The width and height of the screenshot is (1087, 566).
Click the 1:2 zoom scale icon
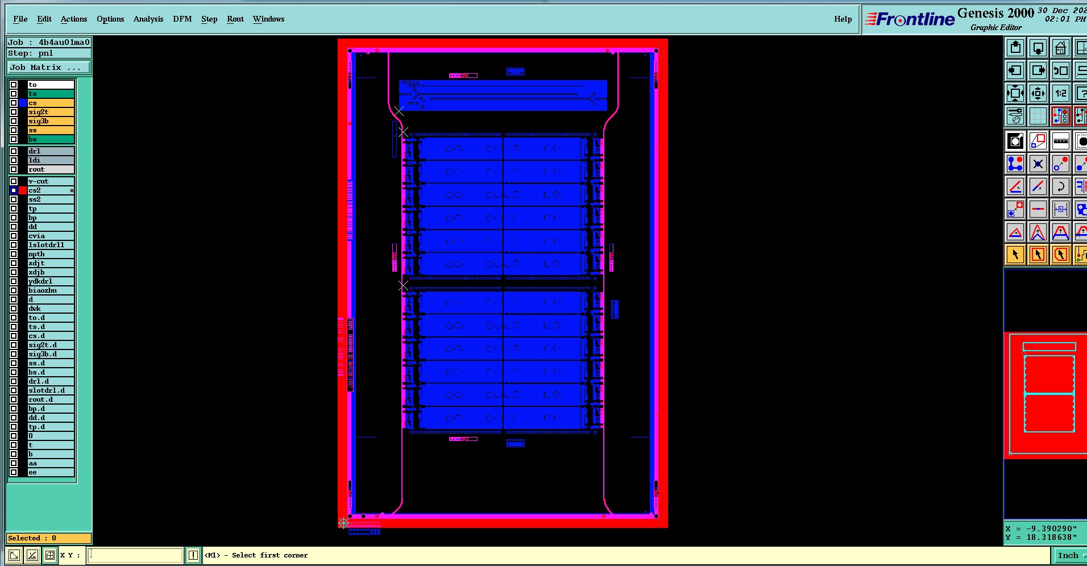pyautogui.click(x=1061, y=93)
